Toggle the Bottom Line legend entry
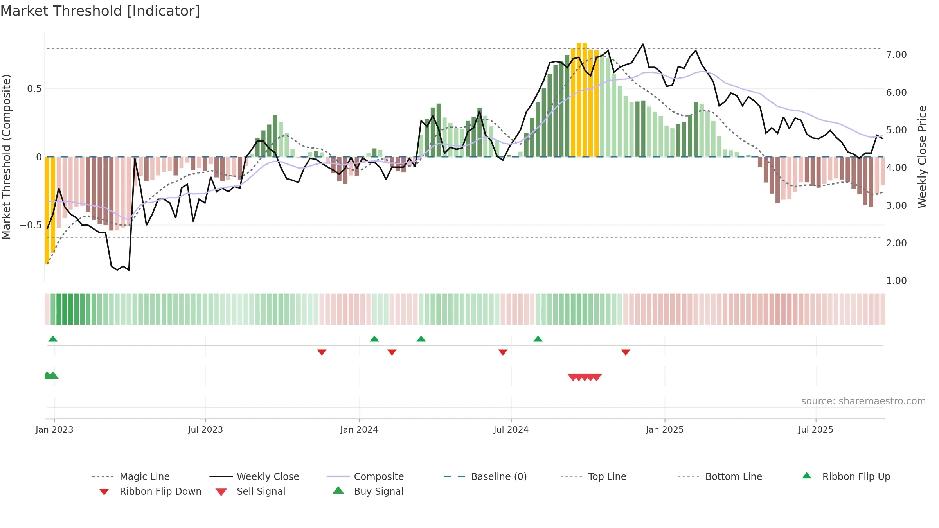939x528 pixels. click(x=720, y=476)
